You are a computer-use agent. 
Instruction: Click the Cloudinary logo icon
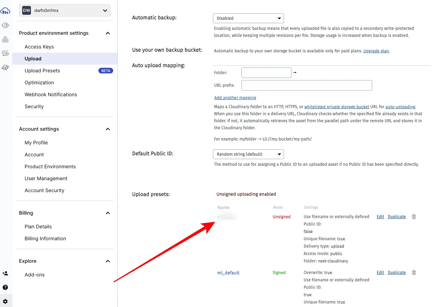coord(5,11)
